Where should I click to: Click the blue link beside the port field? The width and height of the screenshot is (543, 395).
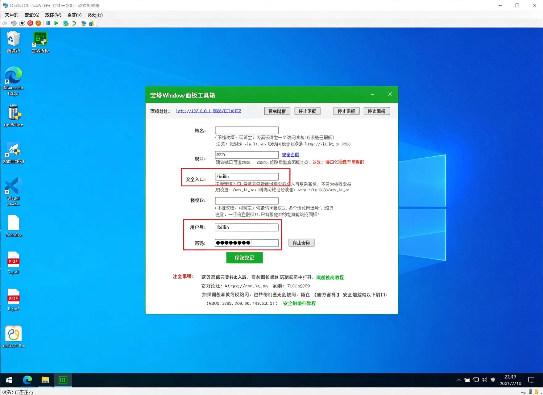(290, 155)
